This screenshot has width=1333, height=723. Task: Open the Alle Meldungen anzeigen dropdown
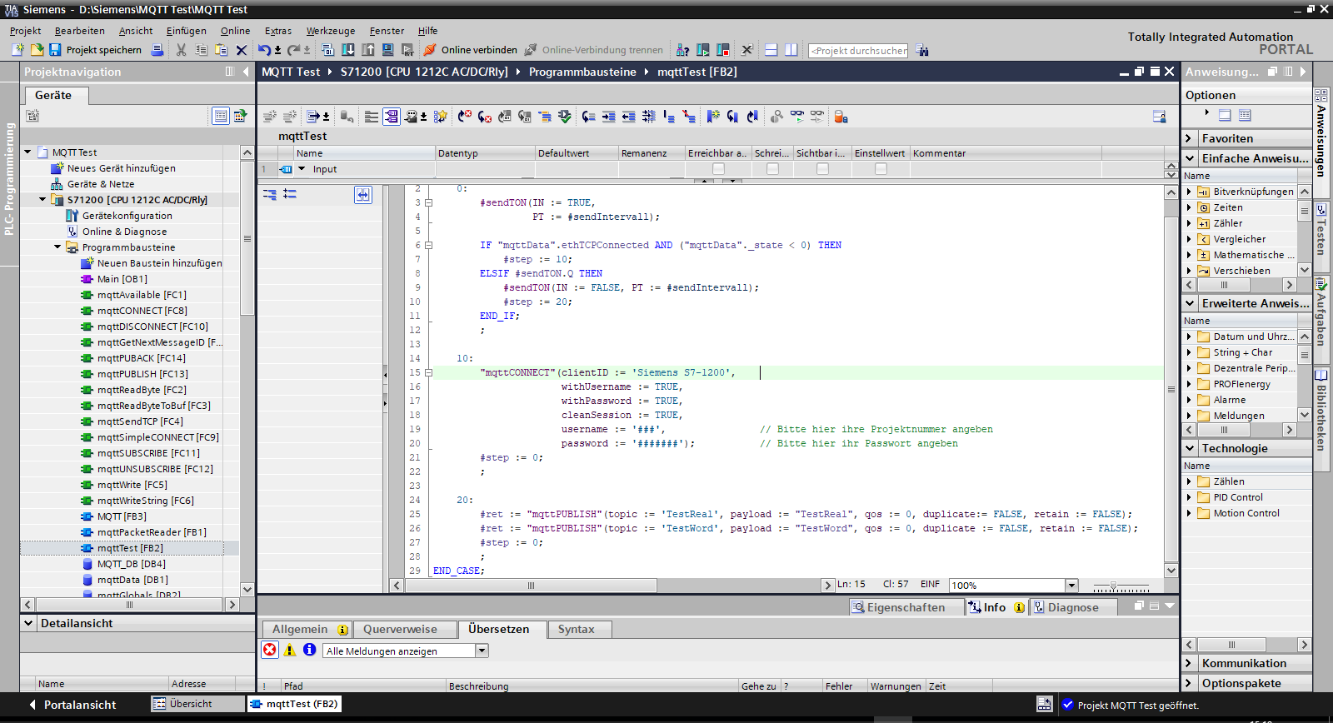click(x=482, y=651)
